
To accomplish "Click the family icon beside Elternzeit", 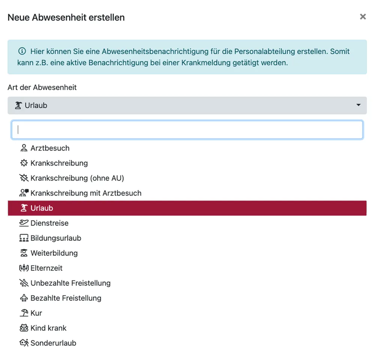I will click(24, 268).
